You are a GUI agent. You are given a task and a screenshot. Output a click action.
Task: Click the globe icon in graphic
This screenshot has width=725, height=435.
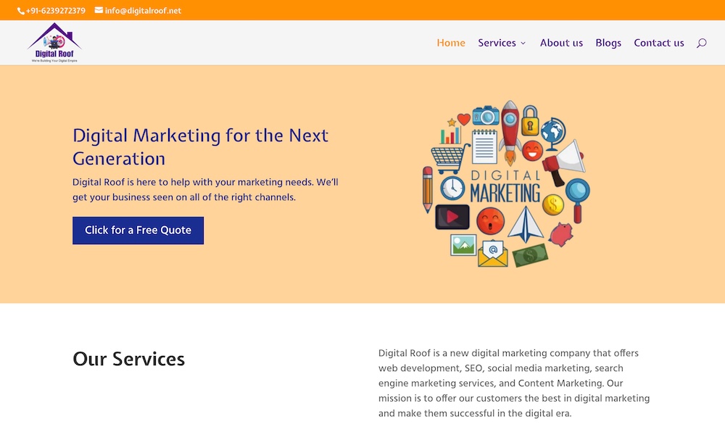(x=552, y=131)
